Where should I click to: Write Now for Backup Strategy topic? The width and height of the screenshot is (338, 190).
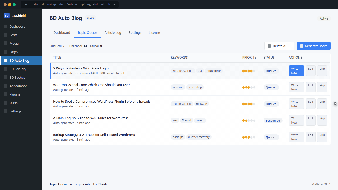297,137
